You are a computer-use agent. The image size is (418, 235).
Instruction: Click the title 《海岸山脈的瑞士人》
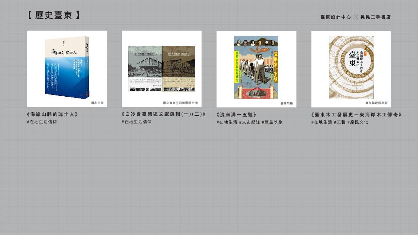point(53,115)
